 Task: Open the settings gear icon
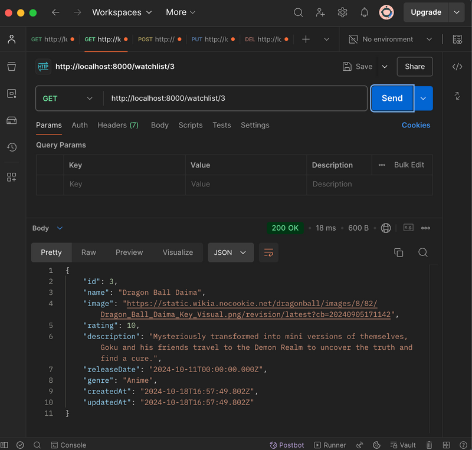coord(342,12)
